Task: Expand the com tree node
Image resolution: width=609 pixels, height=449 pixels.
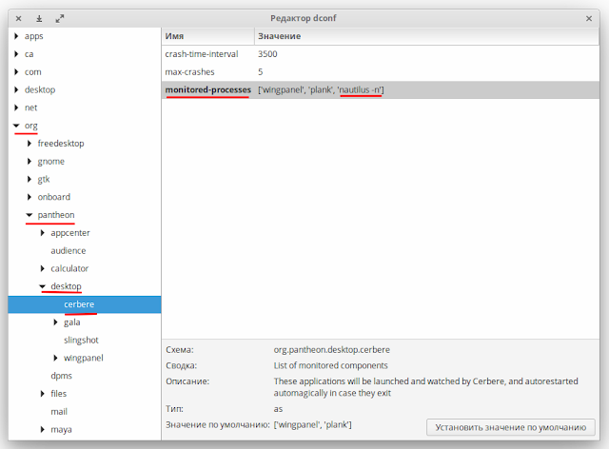Action: 16,72
